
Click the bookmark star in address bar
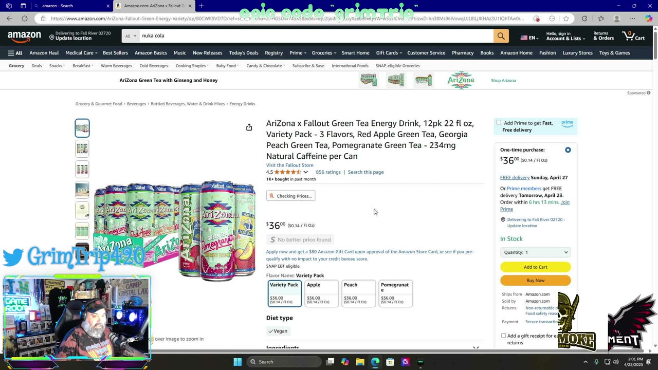[566, 18]
